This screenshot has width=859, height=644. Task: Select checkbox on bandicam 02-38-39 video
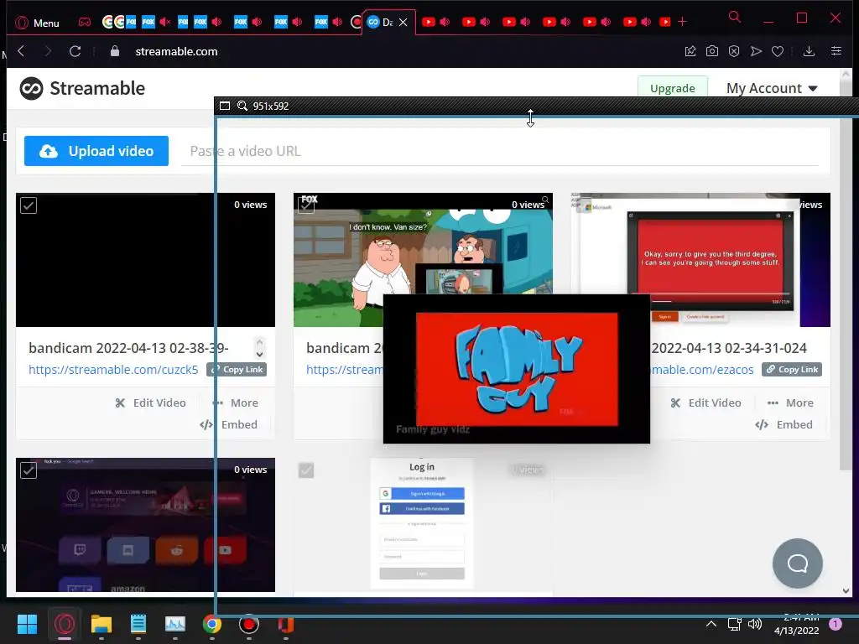29,205
